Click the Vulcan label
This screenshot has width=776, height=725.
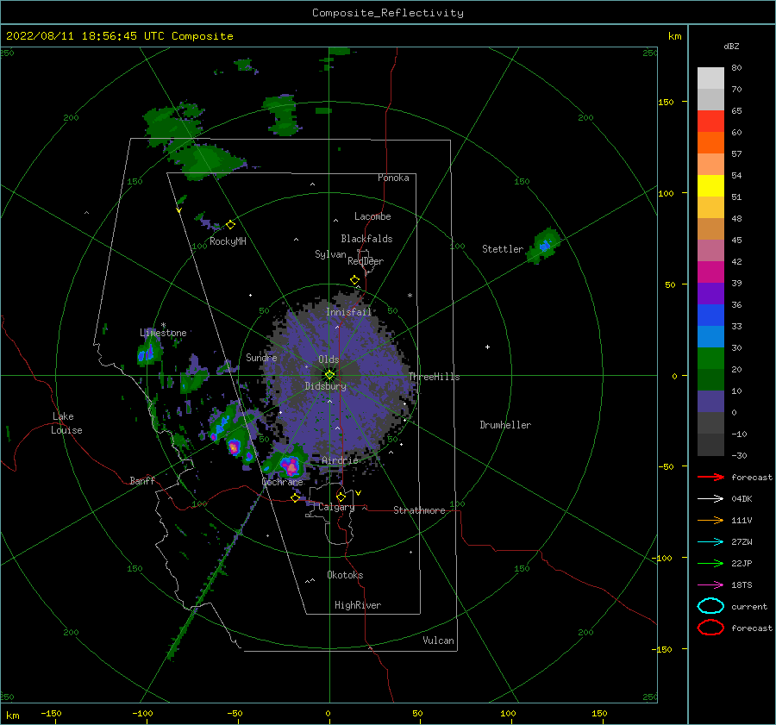point(439,641)
